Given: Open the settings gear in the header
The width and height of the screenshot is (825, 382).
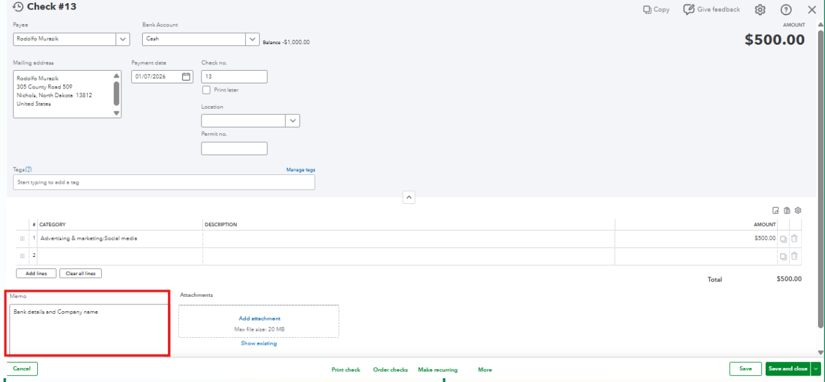Looking at the screenshot, I should click(760, 9).
